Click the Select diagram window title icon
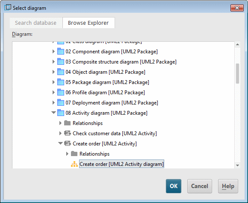The height and width of the screenshot is (203, 248). pos(8,8)
